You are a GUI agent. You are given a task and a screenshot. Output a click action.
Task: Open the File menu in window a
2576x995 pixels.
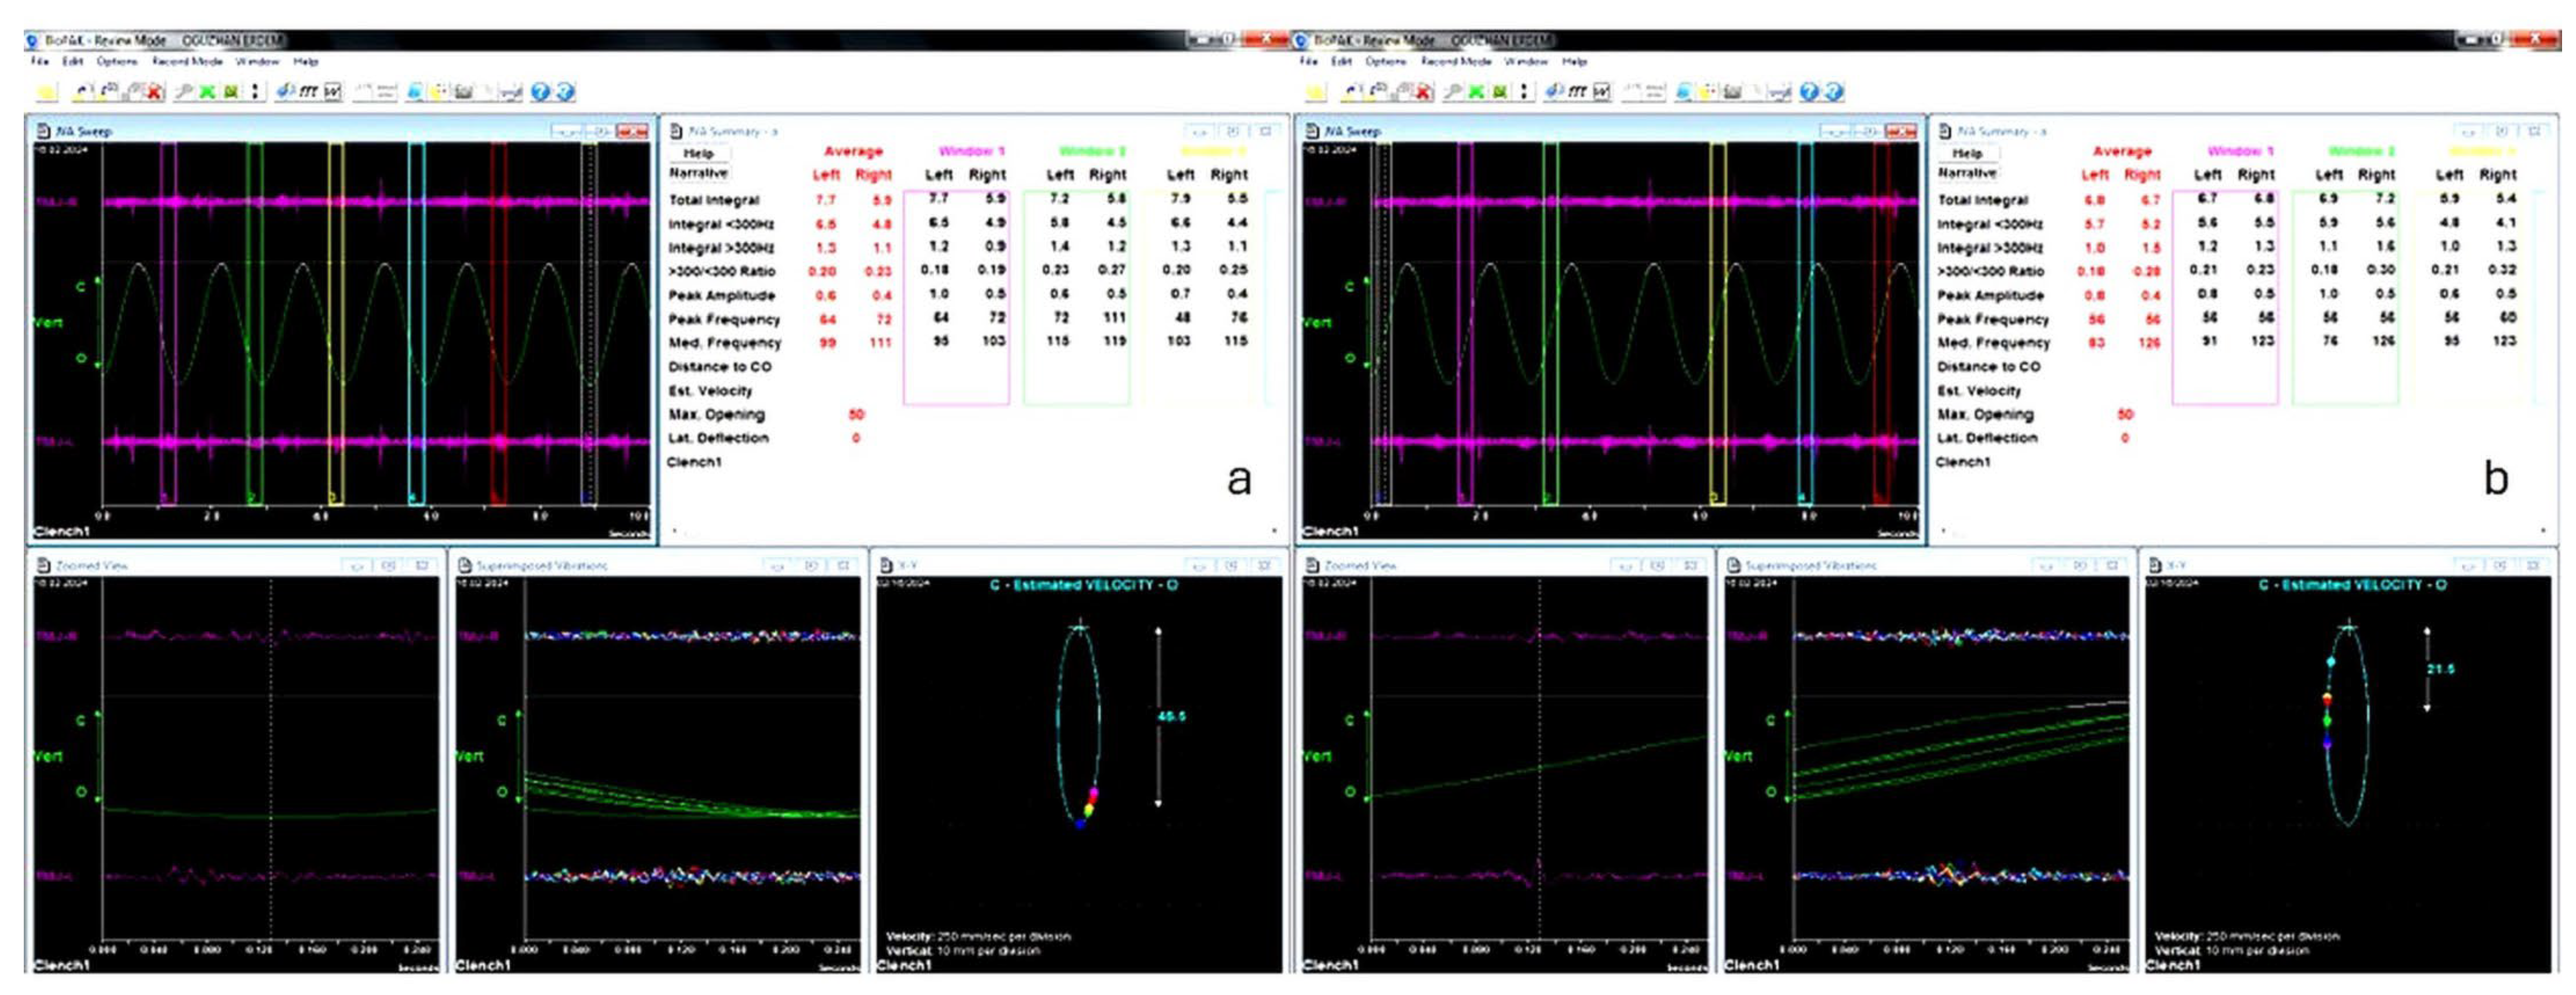[40, 62]
